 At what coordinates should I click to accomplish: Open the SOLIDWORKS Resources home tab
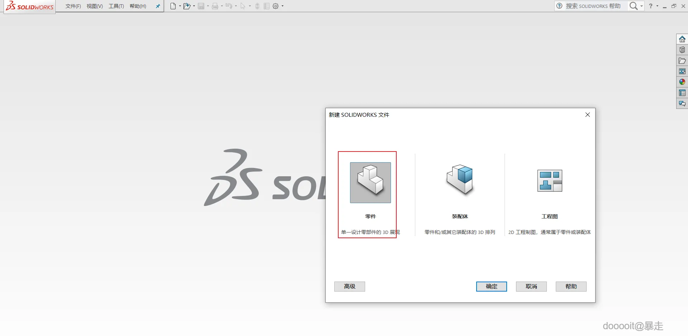[682, 39]
